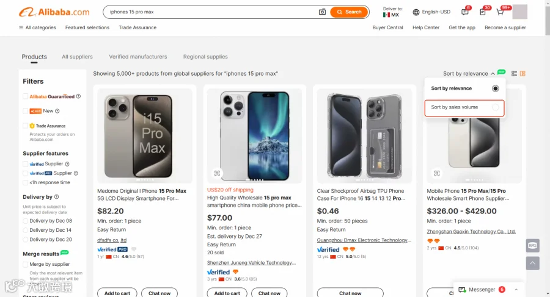Click the orange Search button
This screenshot has width=550, height=297.
[349, 12]
